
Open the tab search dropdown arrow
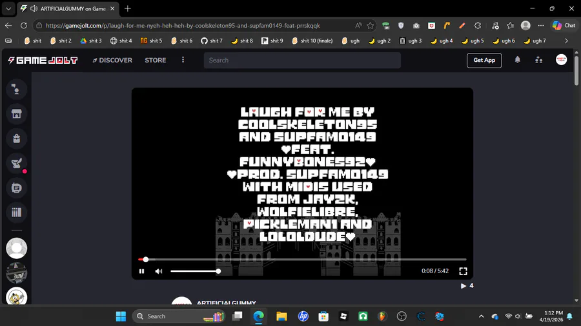tap(8, 8)
